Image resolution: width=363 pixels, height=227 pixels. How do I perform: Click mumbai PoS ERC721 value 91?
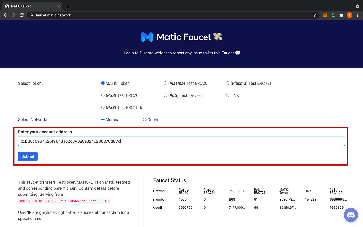[256, 200]
